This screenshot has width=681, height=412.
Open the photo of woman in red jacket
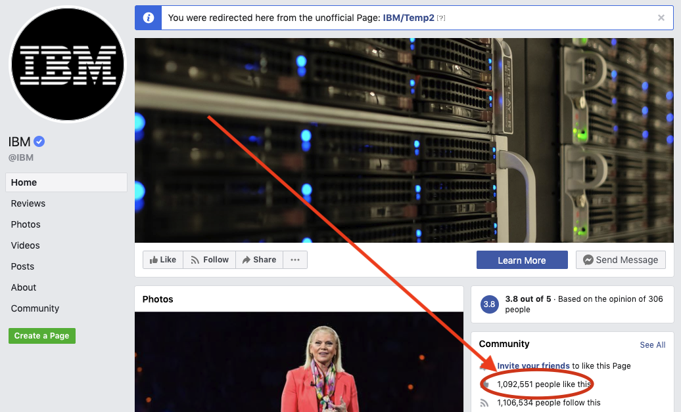click(299, 361)
